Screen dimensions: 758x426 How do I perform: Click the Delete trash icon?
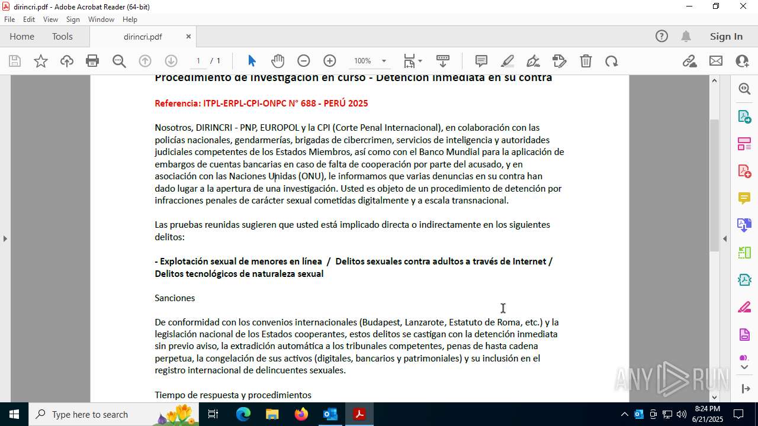(x=586, y=61)
